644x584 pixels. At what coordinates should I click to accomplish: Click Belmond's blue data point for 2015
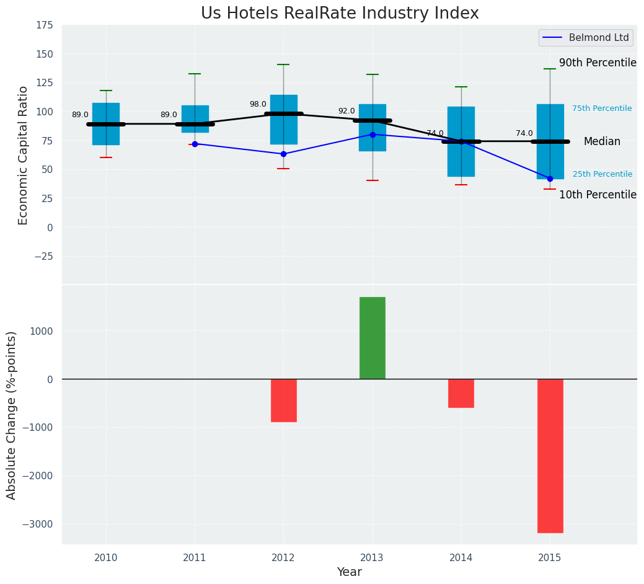550,179
